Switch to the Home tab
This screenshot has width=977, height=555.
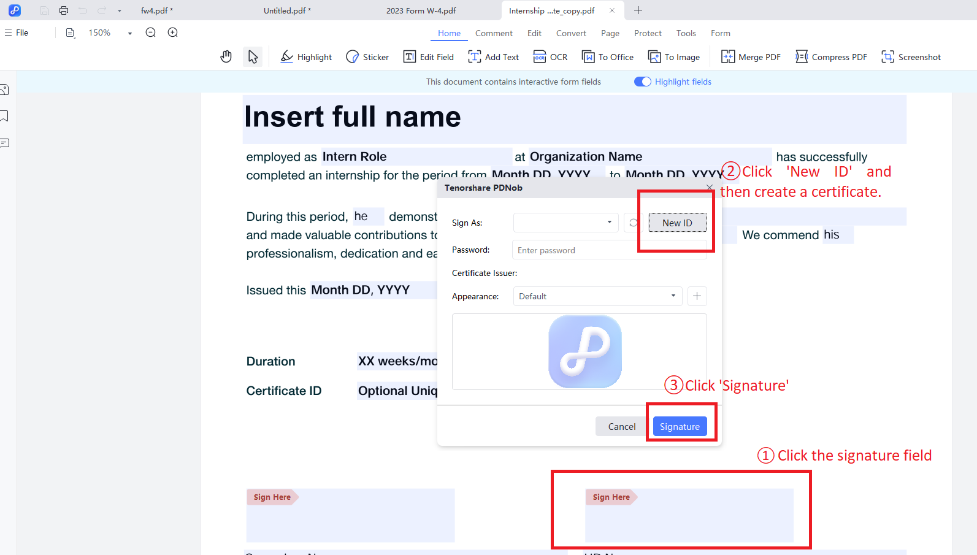(450, 33)
